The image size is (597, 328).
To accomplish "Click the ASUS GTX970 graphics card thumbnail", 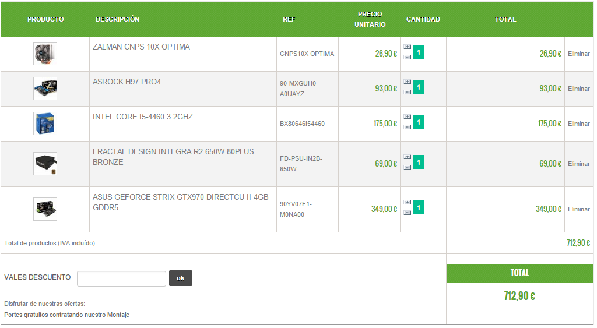I will [x=45, y=209].
